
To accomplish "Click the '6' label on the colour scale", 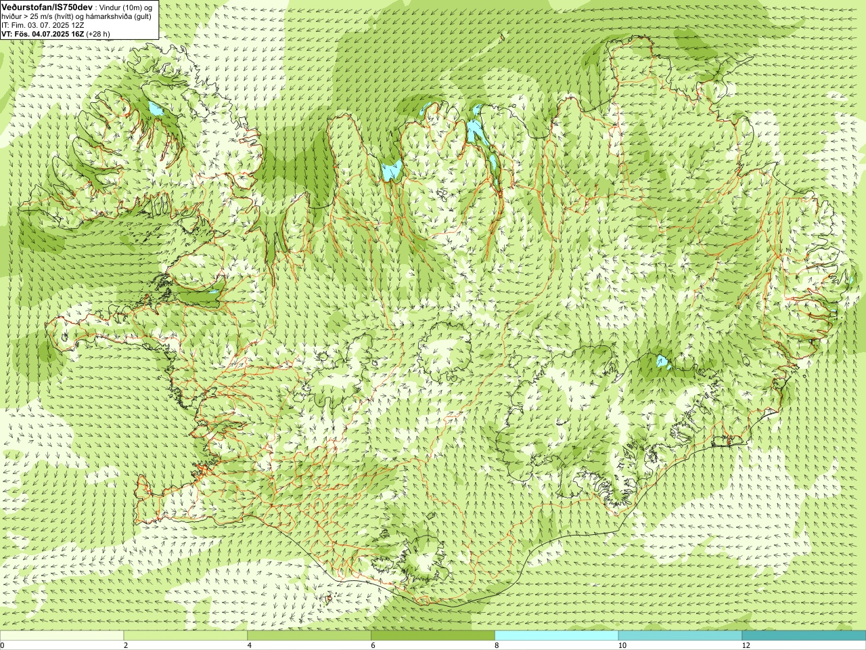I will pos(373,645).
